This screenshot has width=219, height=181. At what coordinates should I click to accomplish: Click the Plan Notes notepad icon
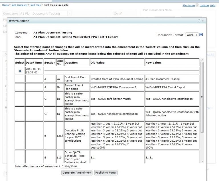tap(197, 5)
